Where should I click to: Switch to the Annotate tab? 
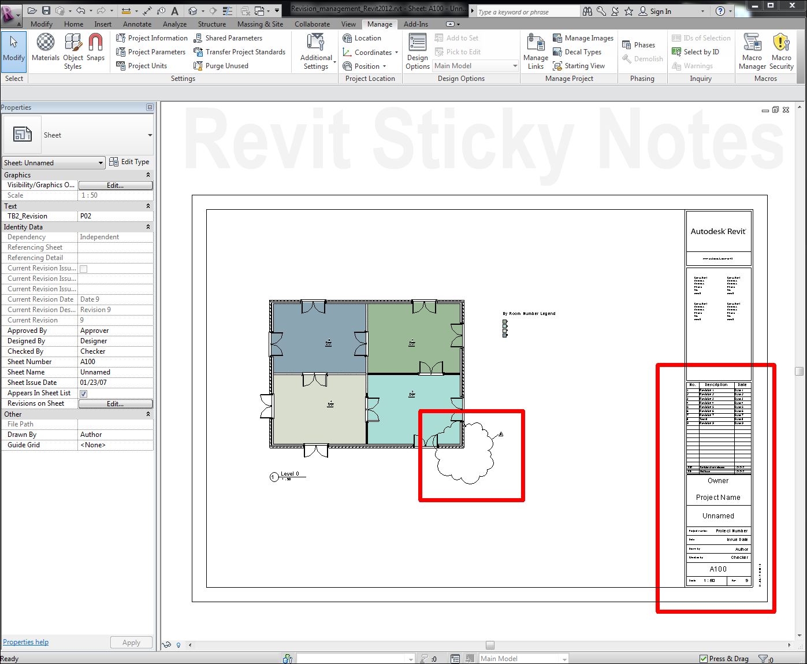(137, 24)
